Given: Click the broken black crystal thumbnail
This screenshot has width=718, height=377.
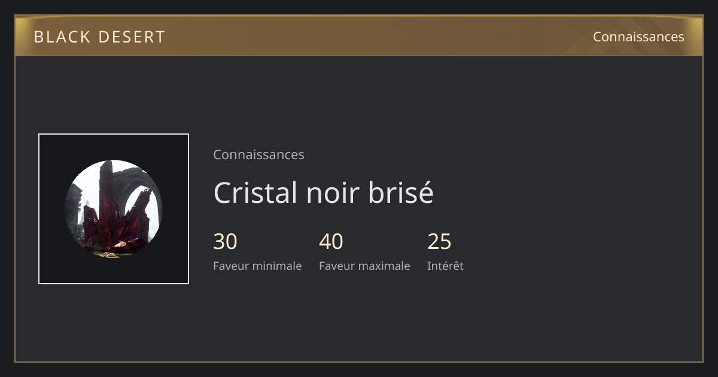Looking at the screenshot, I should (x=114, y=209).
